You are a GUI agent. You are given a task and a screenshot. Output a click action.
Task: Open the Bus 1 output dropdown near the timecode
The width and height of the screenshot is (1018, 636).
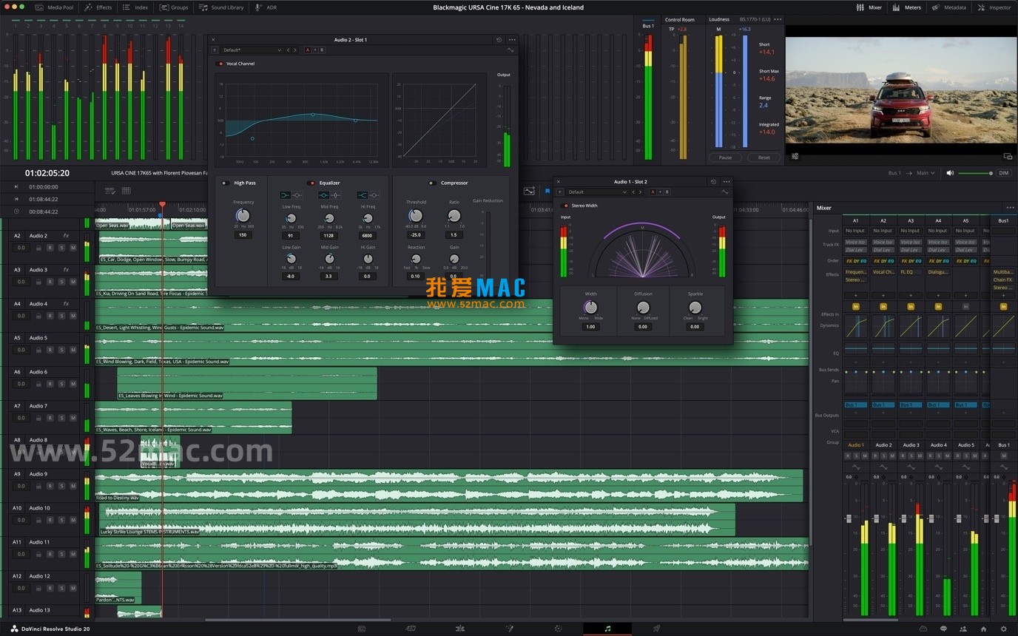pyautogui.click(x=897, y=172)
